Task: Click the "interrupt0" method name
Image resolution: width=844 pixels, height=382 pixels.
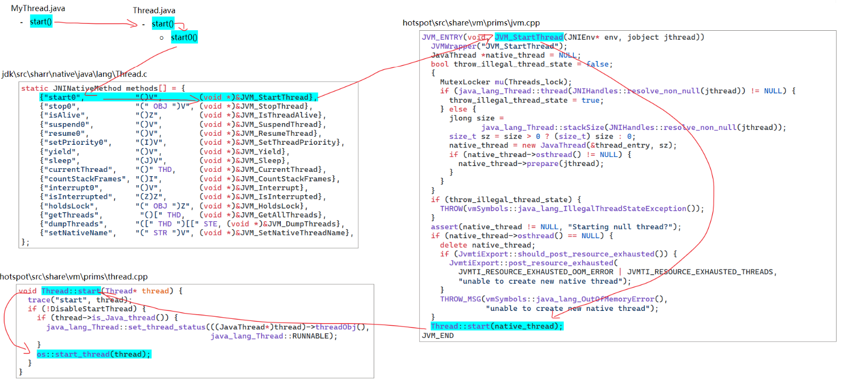Action: pos(71,188)
